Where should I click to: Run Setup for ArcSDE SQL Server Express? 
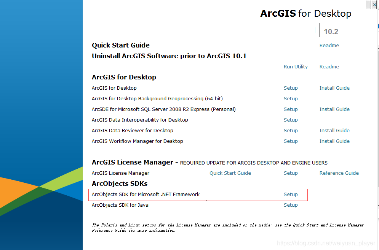tap(291, 109)
